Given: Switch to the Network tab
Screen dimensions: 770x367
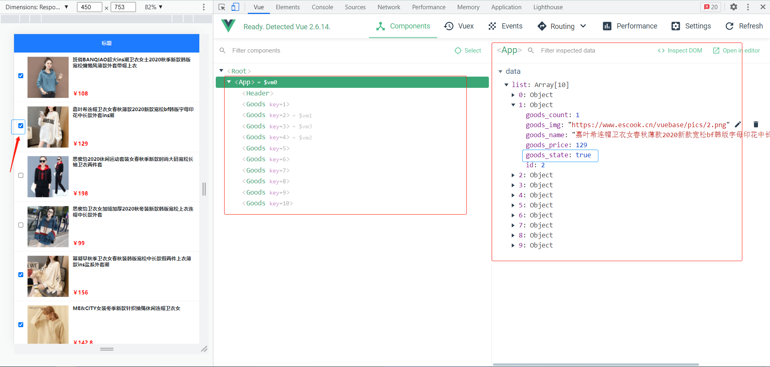Looking at the screenshot, I should [x=389, y=7].
